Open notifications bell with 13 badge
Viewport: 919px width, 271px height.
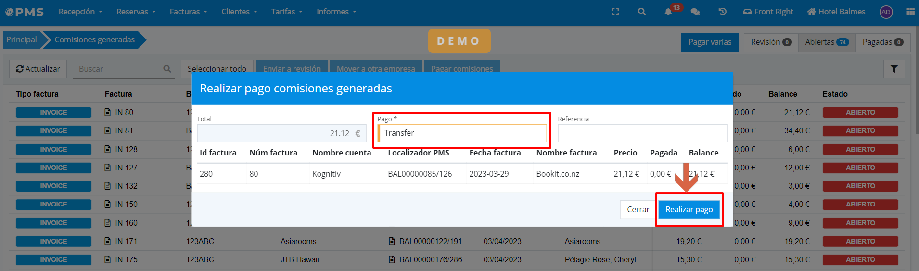pos(668,12)
